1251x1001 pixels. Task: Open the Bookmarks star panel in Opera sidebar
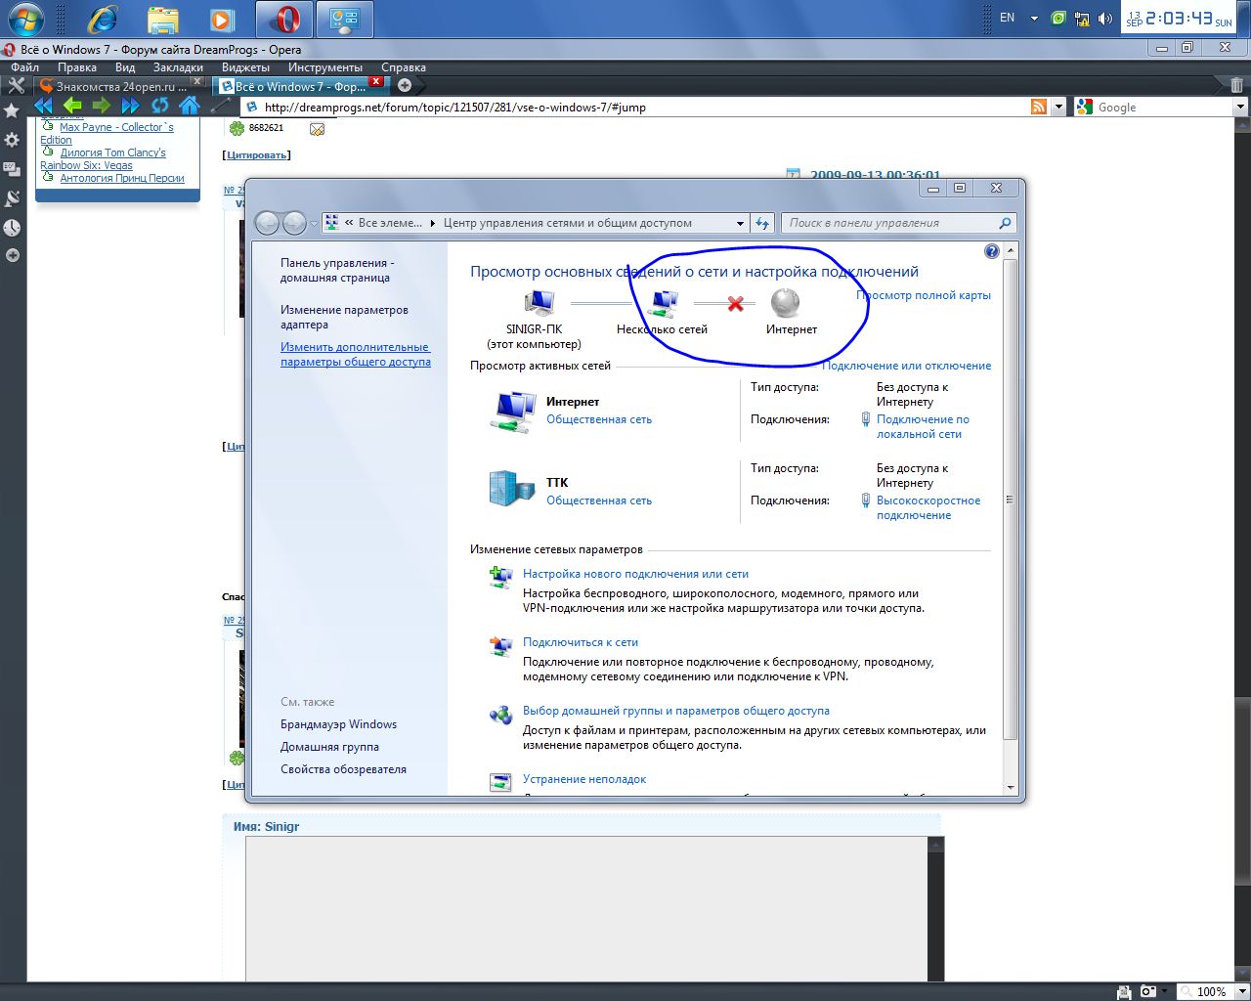coord(12,110)
